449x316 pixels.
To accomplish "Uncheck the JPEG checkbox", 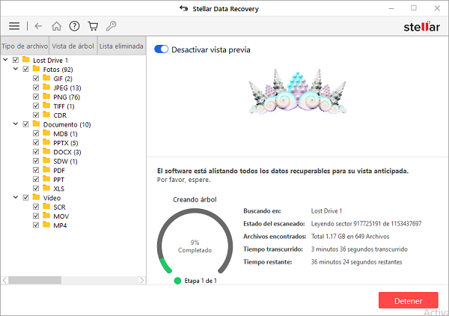I will point(36,88).
